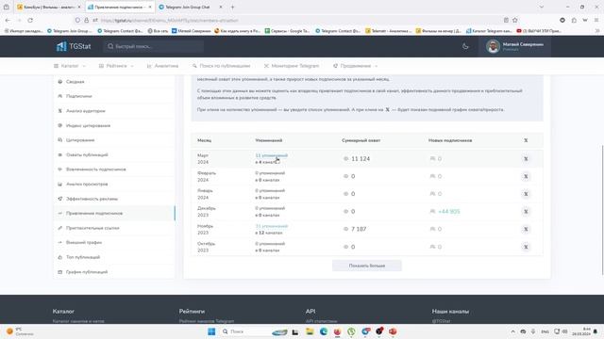Open File Explorer from the taskbar
Screen dimensions: 604x339
310,331
